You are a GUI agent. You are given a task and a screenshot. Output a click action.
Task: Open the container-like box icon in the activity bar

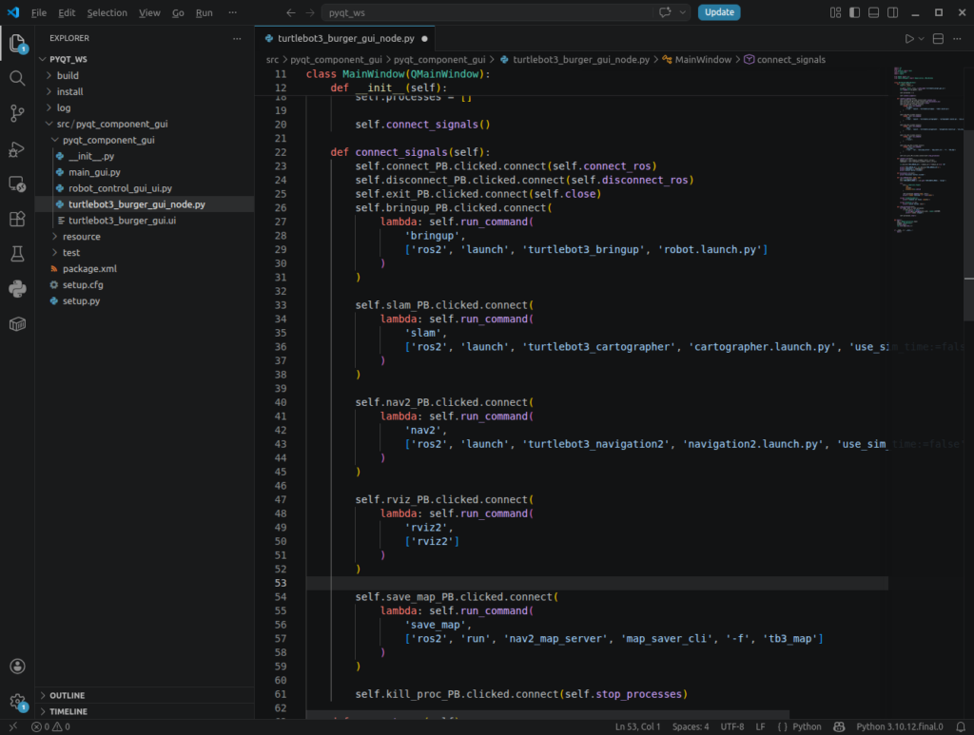(17, 324)
